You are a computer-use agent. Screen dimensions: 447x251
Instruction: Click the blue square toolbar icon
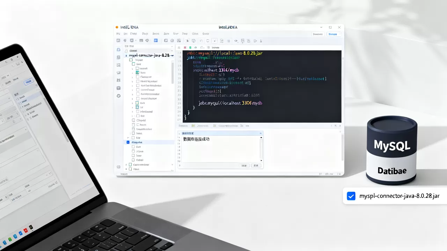(156, 40)
